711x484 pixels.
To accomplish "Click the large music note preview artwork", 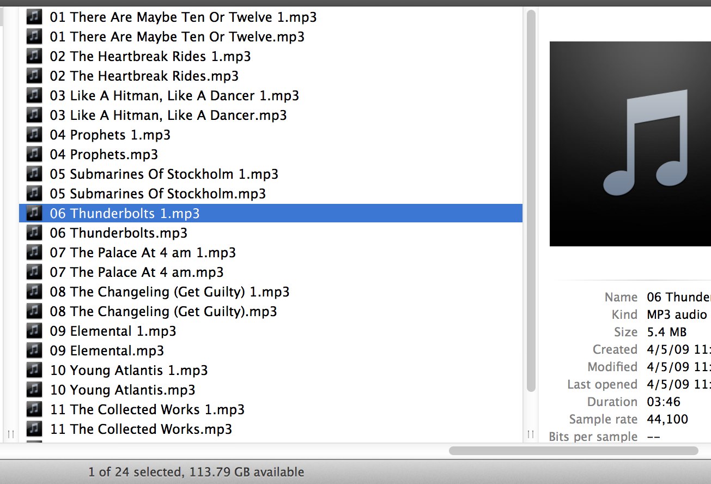I will tap(630, 144).
